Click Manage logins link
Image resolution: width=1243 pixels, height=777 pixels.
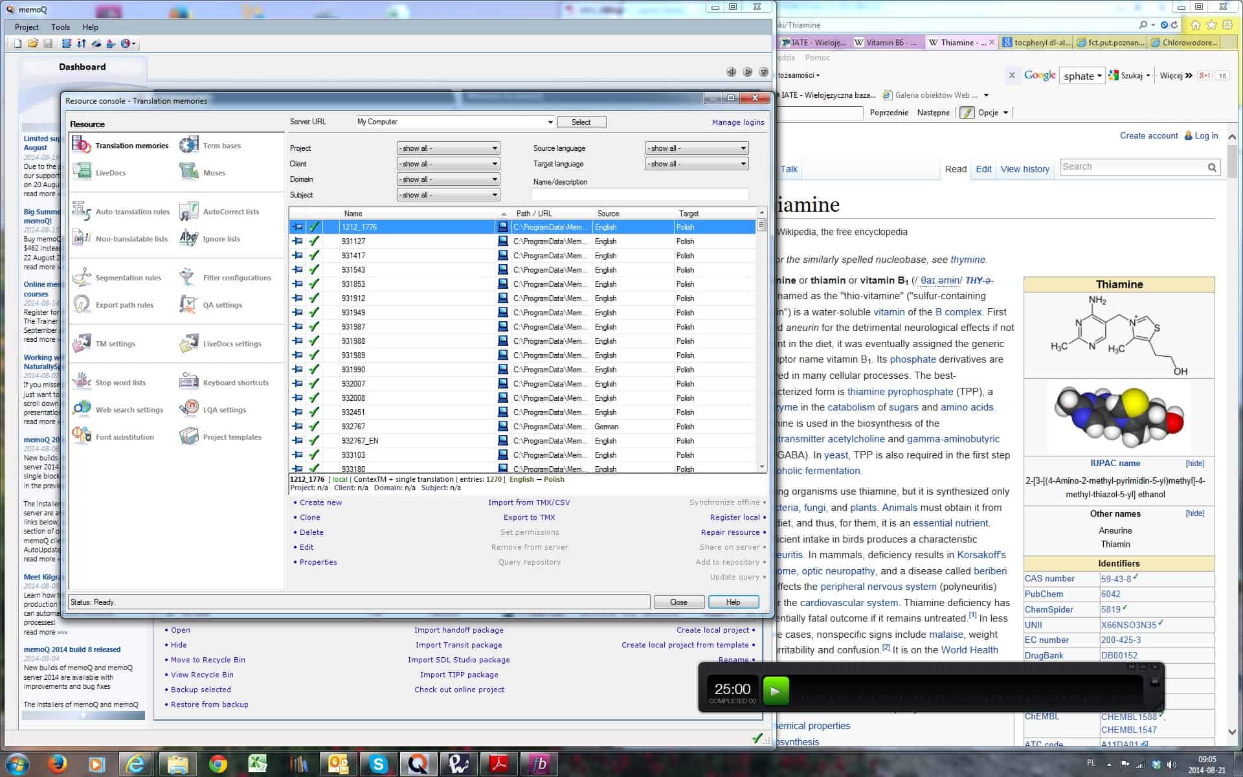coord(738,122)
